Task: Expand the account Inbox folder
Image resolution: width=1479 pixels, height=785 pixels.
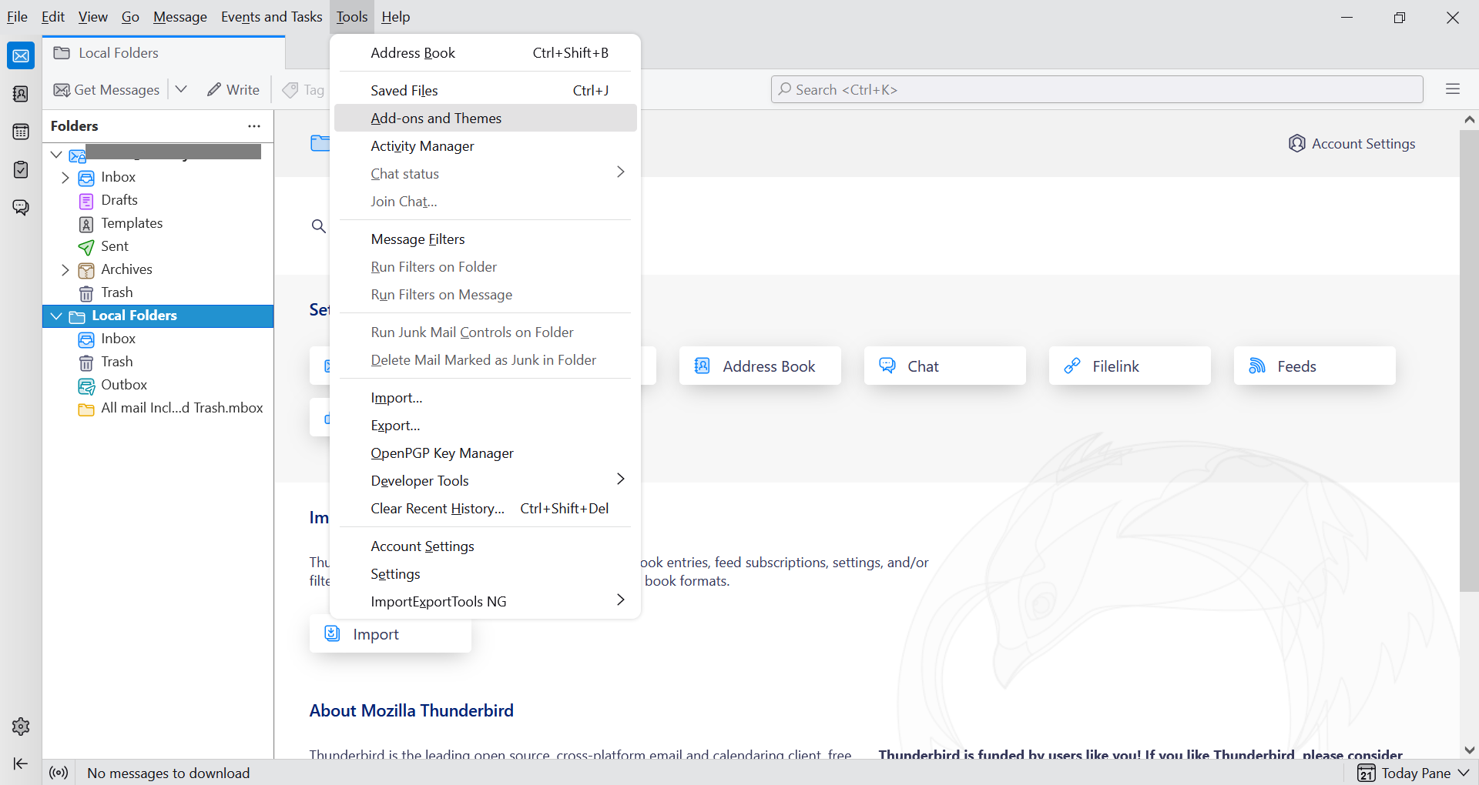Action: tap(65, 178)
